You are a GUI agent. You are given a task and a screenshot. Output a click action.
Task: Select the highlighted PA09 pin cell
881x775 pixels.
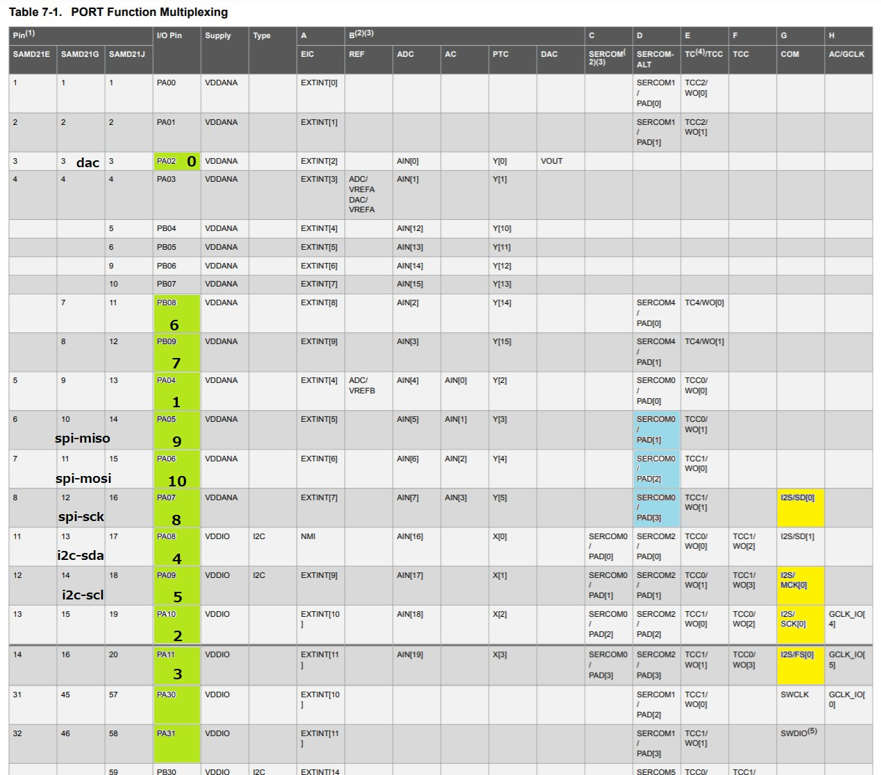(176, 586)
